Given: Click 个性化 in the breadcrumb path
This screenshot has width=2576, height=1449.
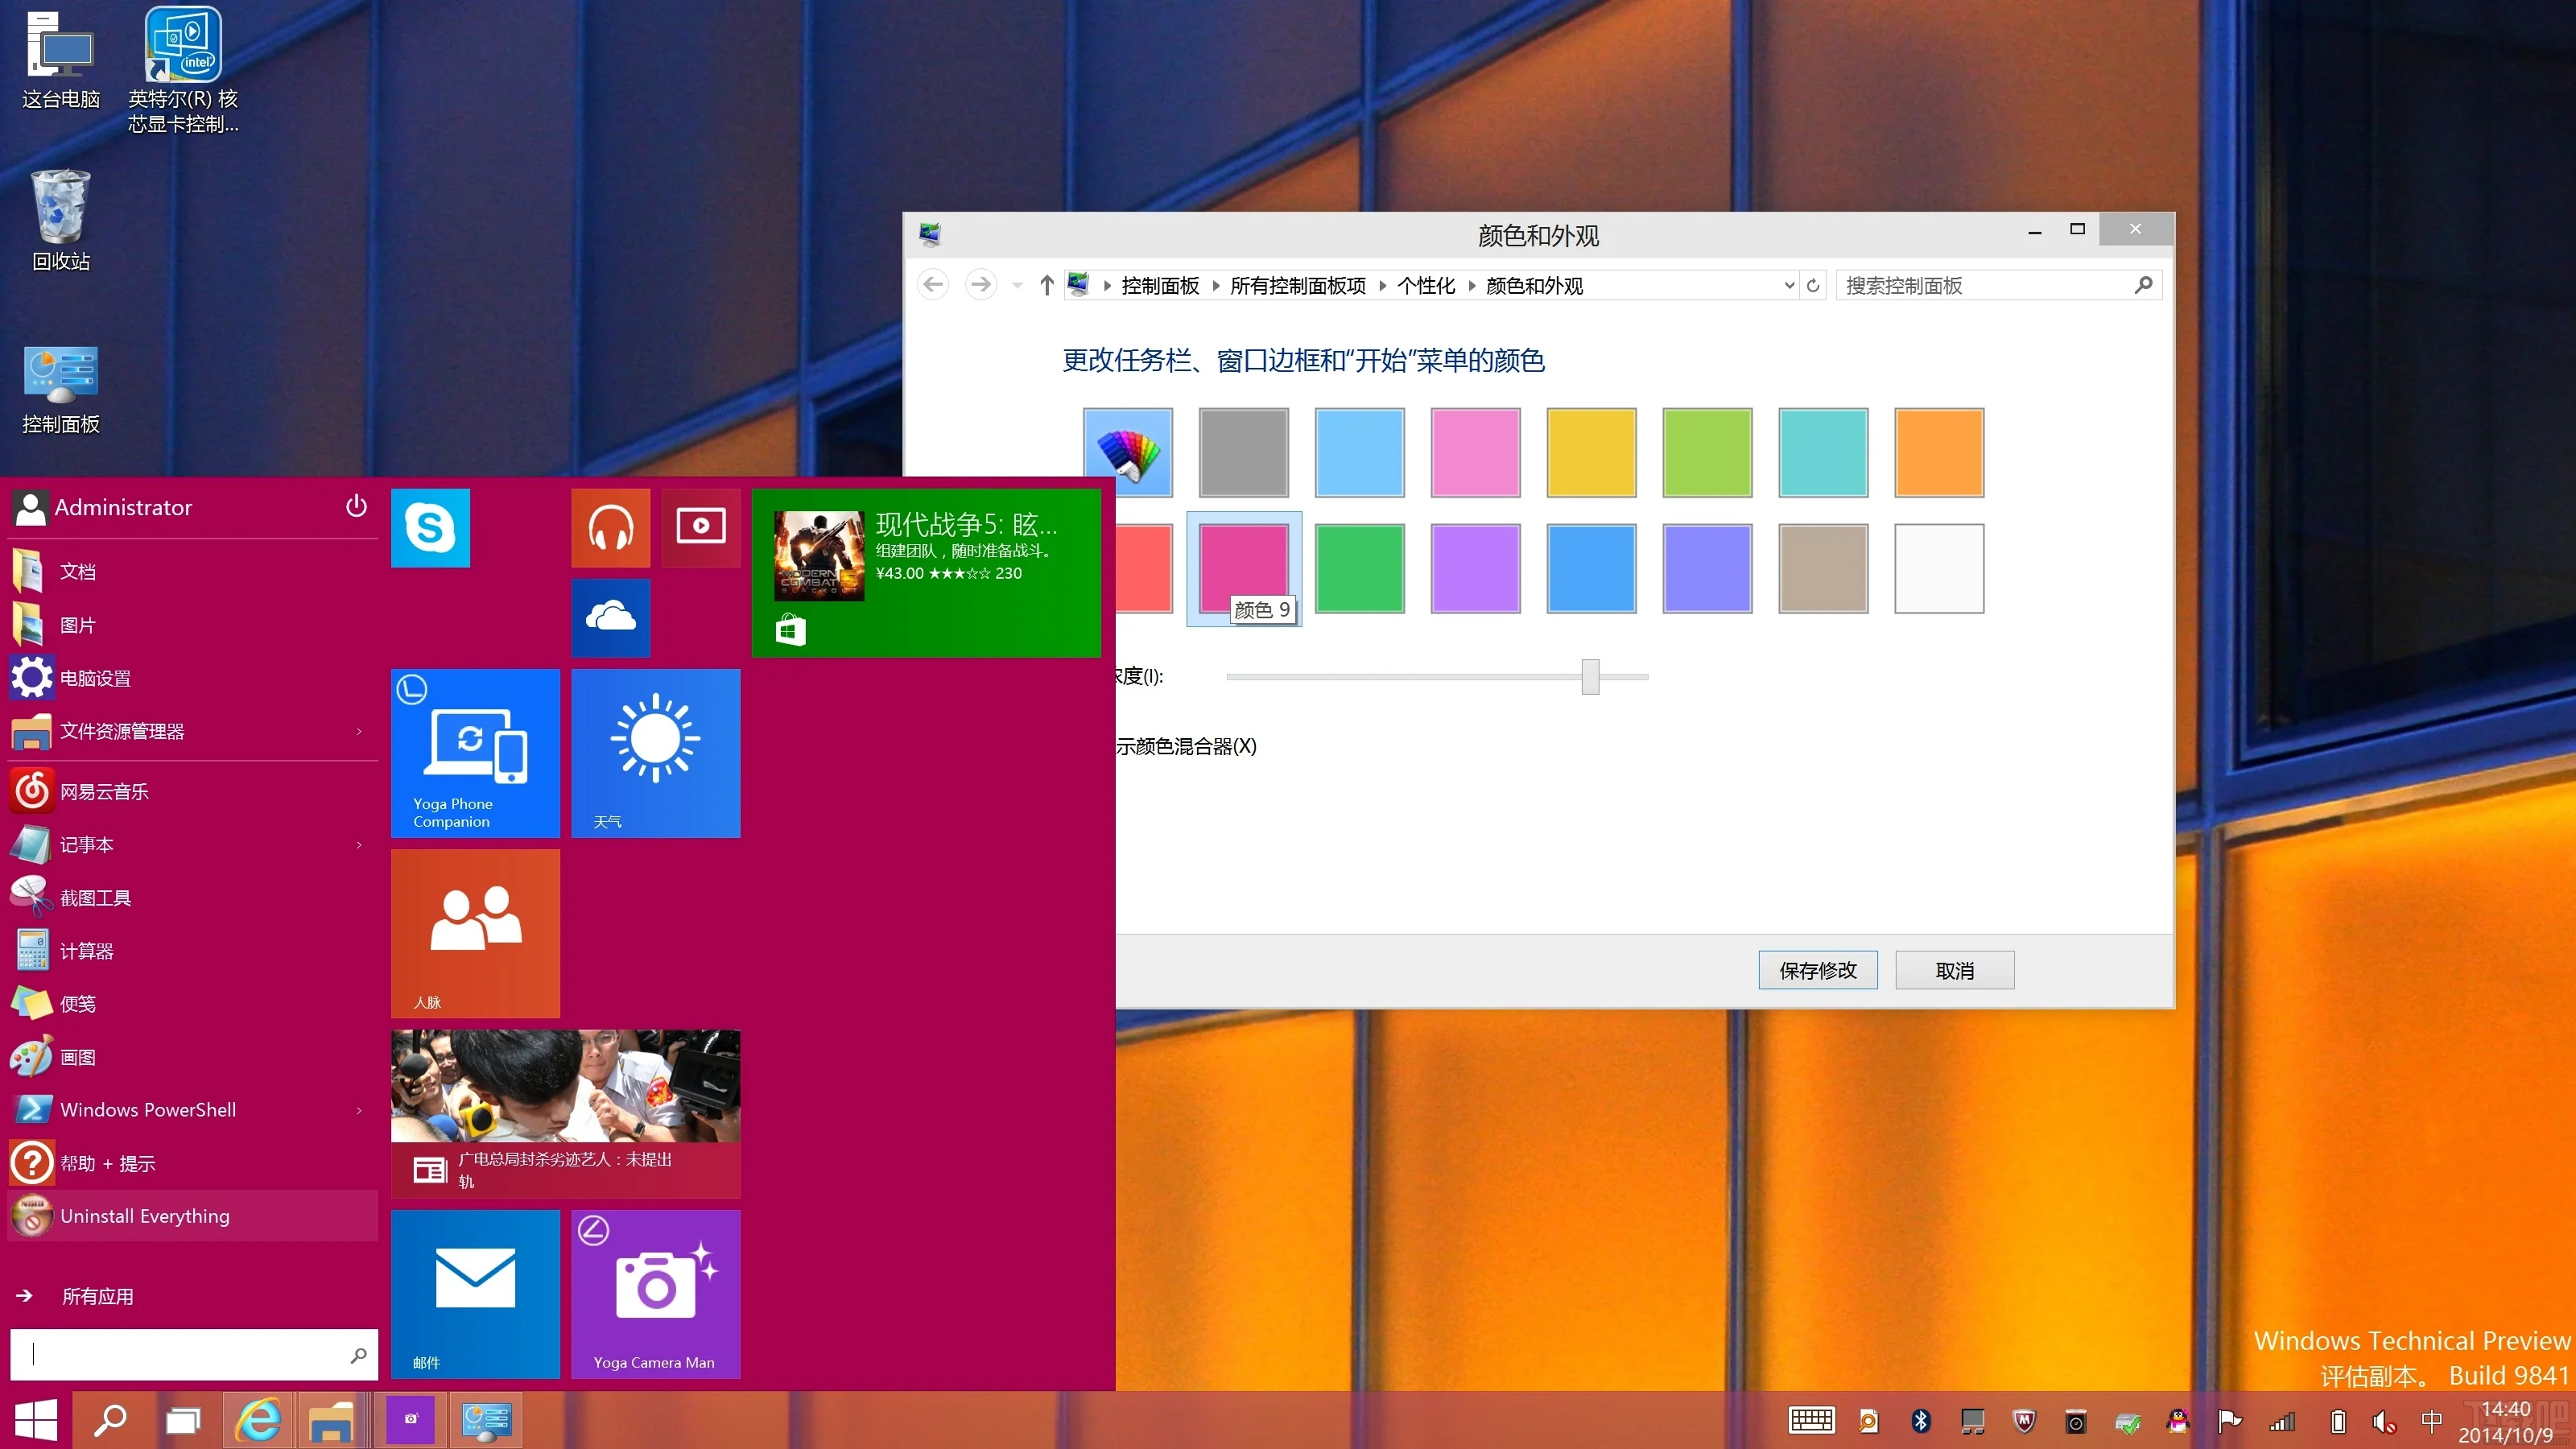Looking at the screenshot, I should (x=1426, y=286).
